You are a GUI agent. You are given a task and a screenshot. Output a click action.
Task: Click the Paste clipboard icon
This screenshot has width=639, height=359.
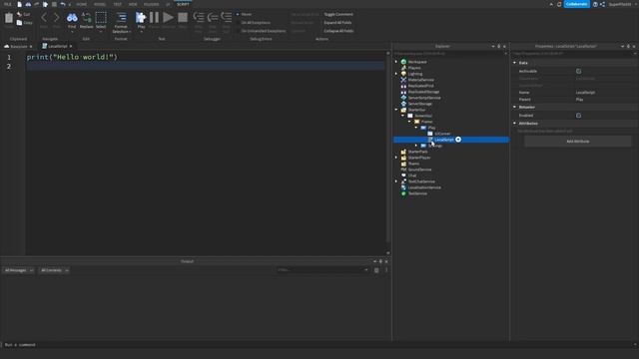(x=9, y=18)
